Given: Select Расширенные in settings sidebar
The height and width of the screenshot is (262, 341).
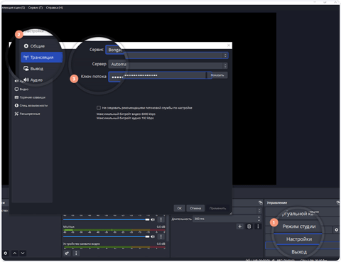Looking at the screenshot, I should [30, 114].
